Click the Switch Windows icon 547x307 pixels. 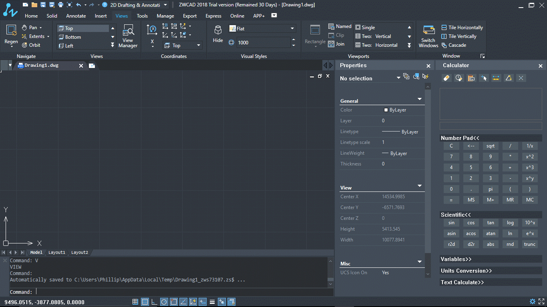pos(428,36)
